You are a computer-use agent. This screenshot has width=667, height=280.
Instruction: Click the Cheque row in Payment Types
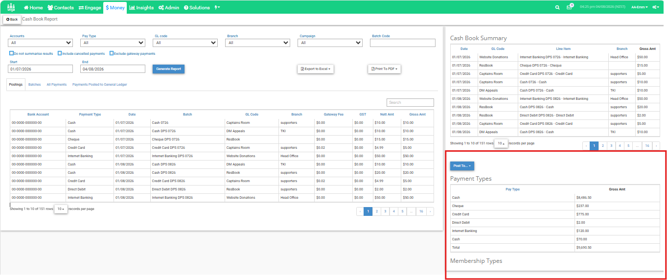point(555,206)
